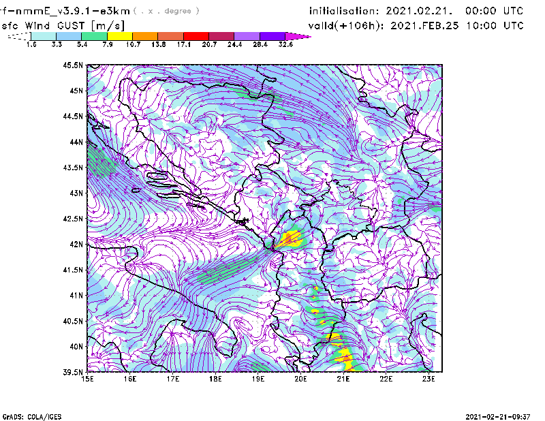This screenshot has height=421, width=545.
Task: Click the 'rf-nmmE_v3.9.1-e3km' model name text
Action: [65, 11]
